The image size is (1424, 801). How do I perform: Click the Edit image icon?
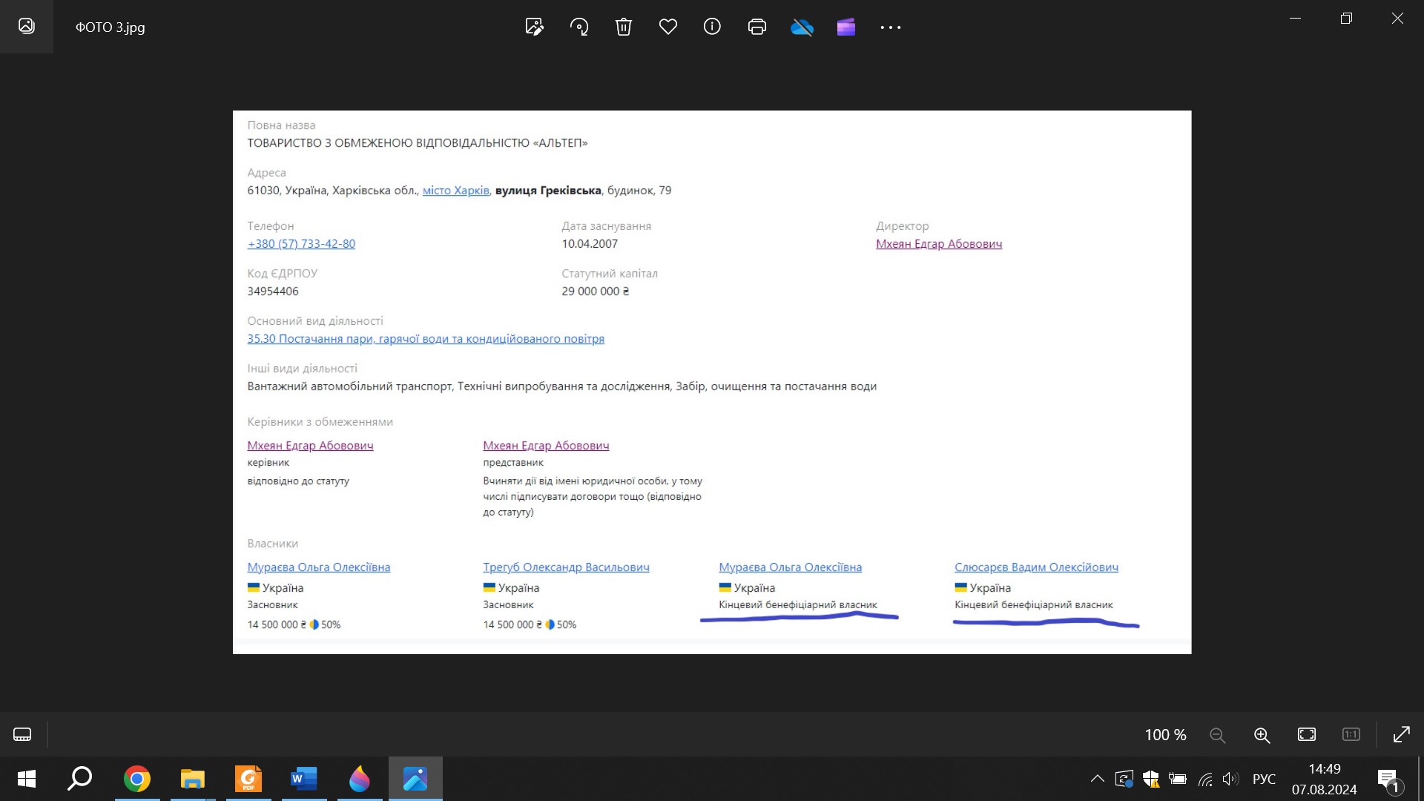[534, 27]
